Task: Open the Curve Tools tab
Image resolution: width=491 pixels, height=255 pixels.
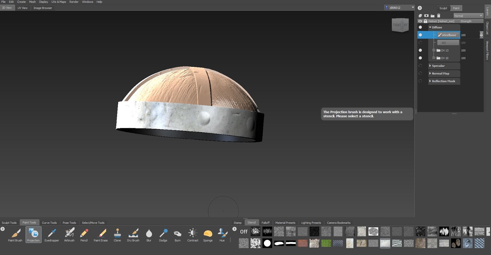Action: click(x=49, y=223)
